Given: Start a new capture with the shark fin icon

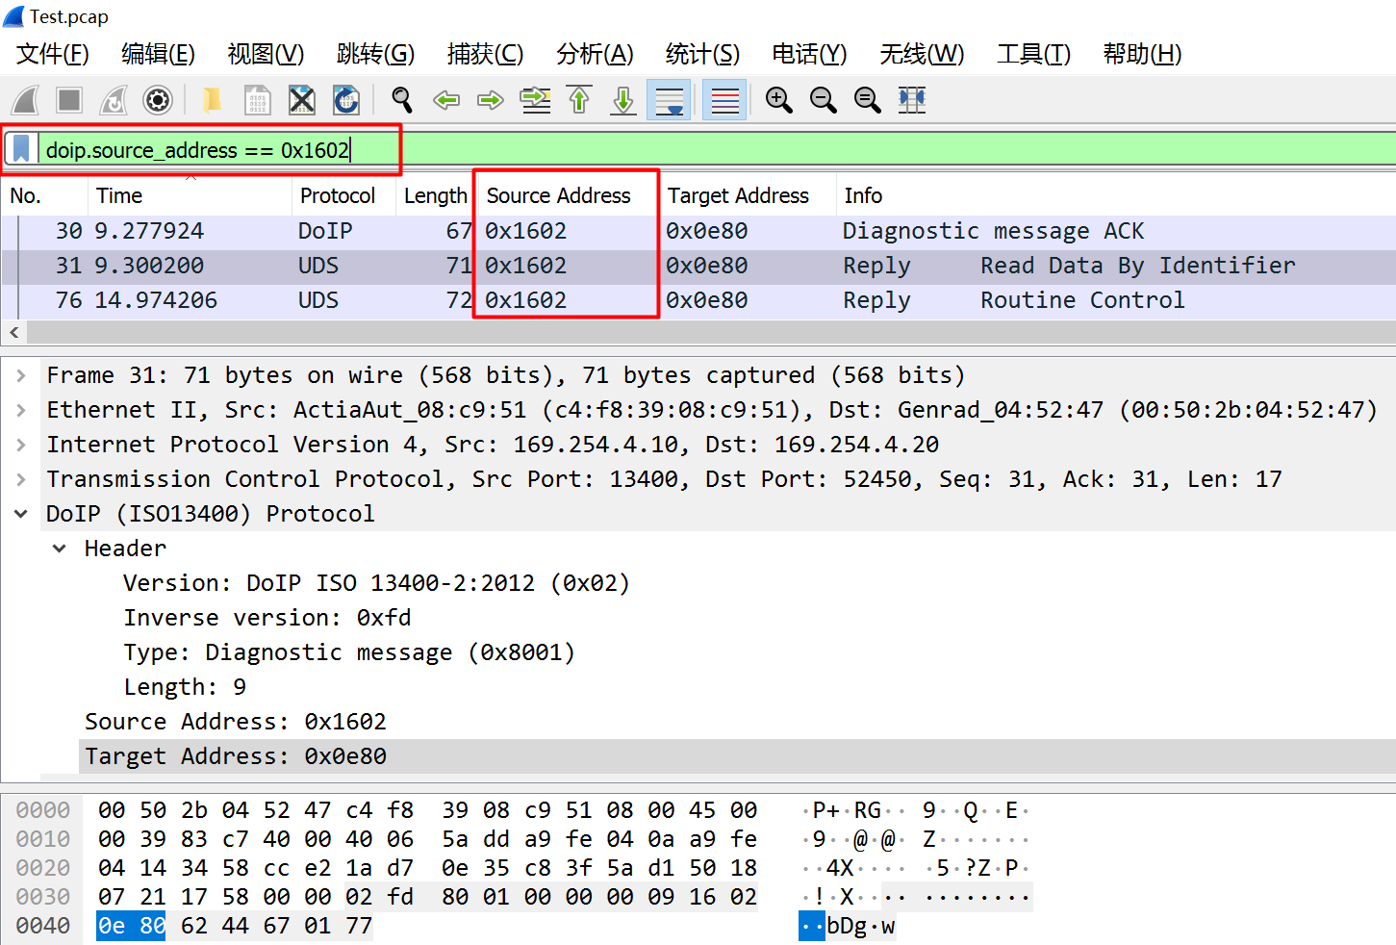Looking at the screenshot, I should tap(24, 99).
